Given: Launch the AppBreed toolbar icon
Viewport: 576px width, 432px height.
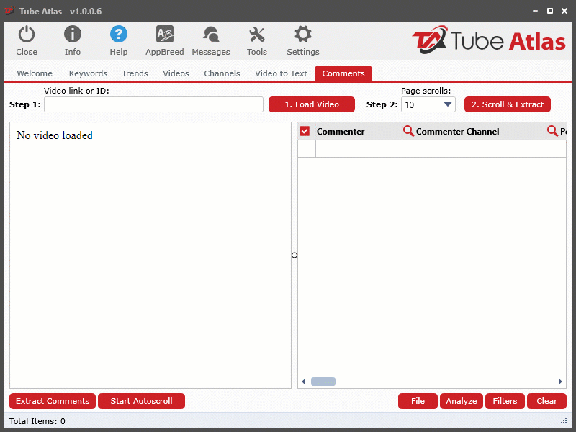Looking at the screenshot, I should point(165,34).
